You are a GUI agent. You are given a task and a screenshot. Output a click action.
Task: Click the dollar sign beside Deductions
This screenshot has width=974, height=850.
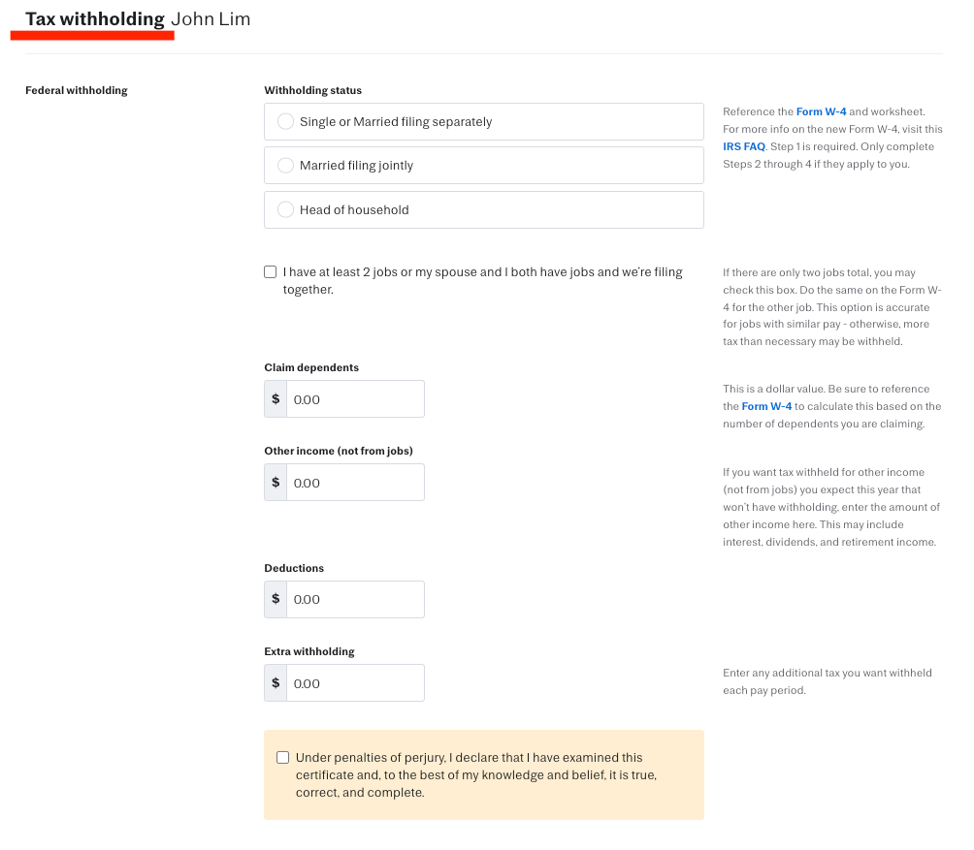(276, 599)
